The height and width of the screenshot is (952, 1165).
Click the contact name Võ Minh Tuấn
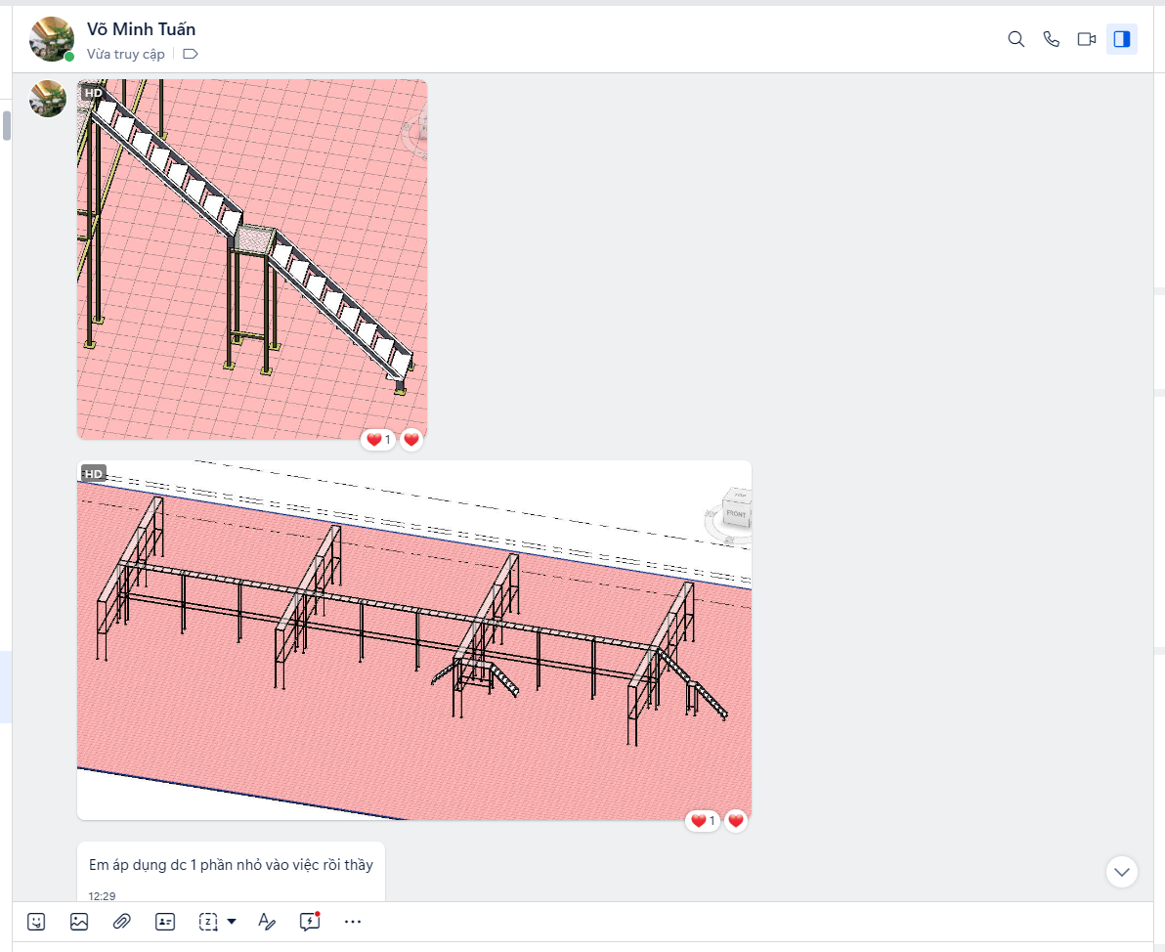141,29
